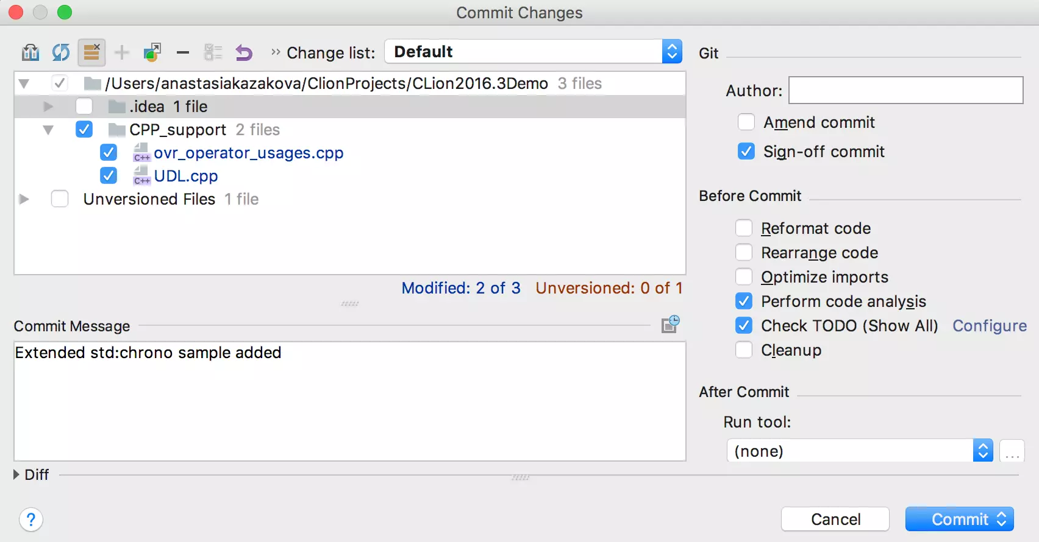Show more toolbar actions via double chevron
The image size is (1039, 542).
276,52
